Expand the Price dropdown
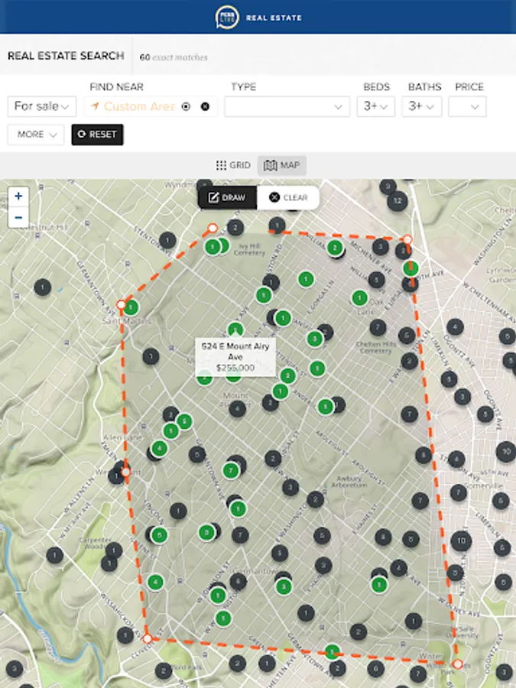This screenshot has width=516, height=688. pos(467,106)
